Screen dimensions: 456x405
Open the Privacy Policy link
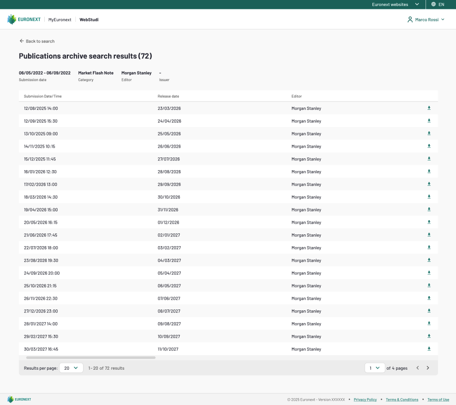(365, 400)
